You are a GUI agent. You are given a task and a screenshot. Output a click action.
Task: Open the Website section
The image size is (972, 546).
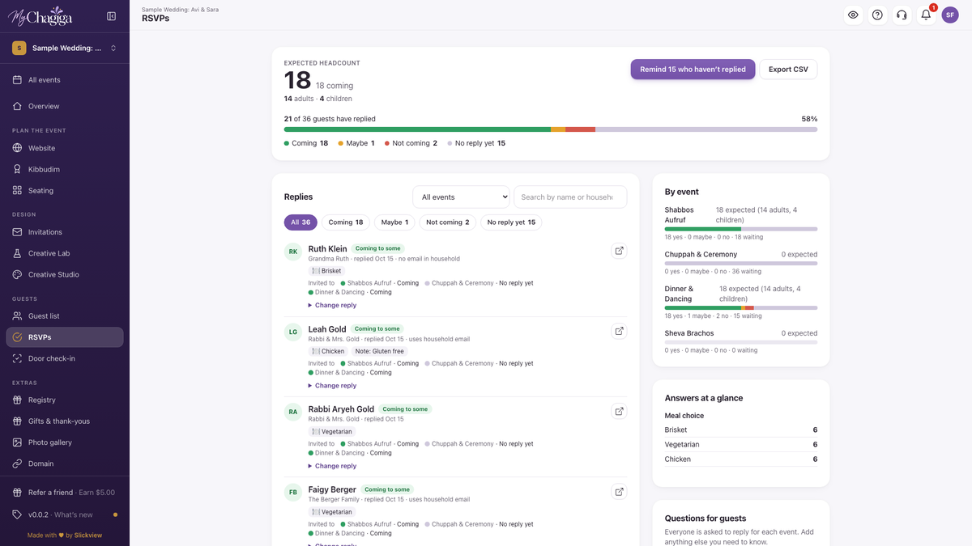click(x=65, y=148)
